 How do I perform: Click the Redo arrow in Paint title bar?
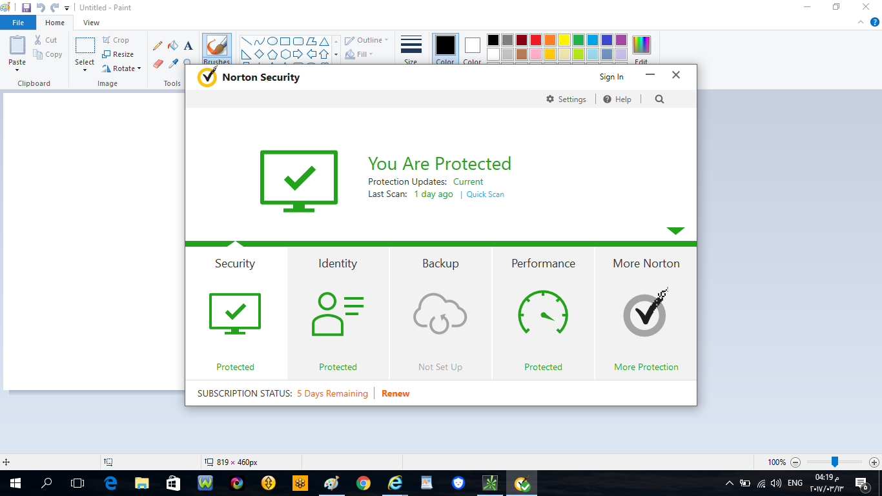click(x=54, y=8)
